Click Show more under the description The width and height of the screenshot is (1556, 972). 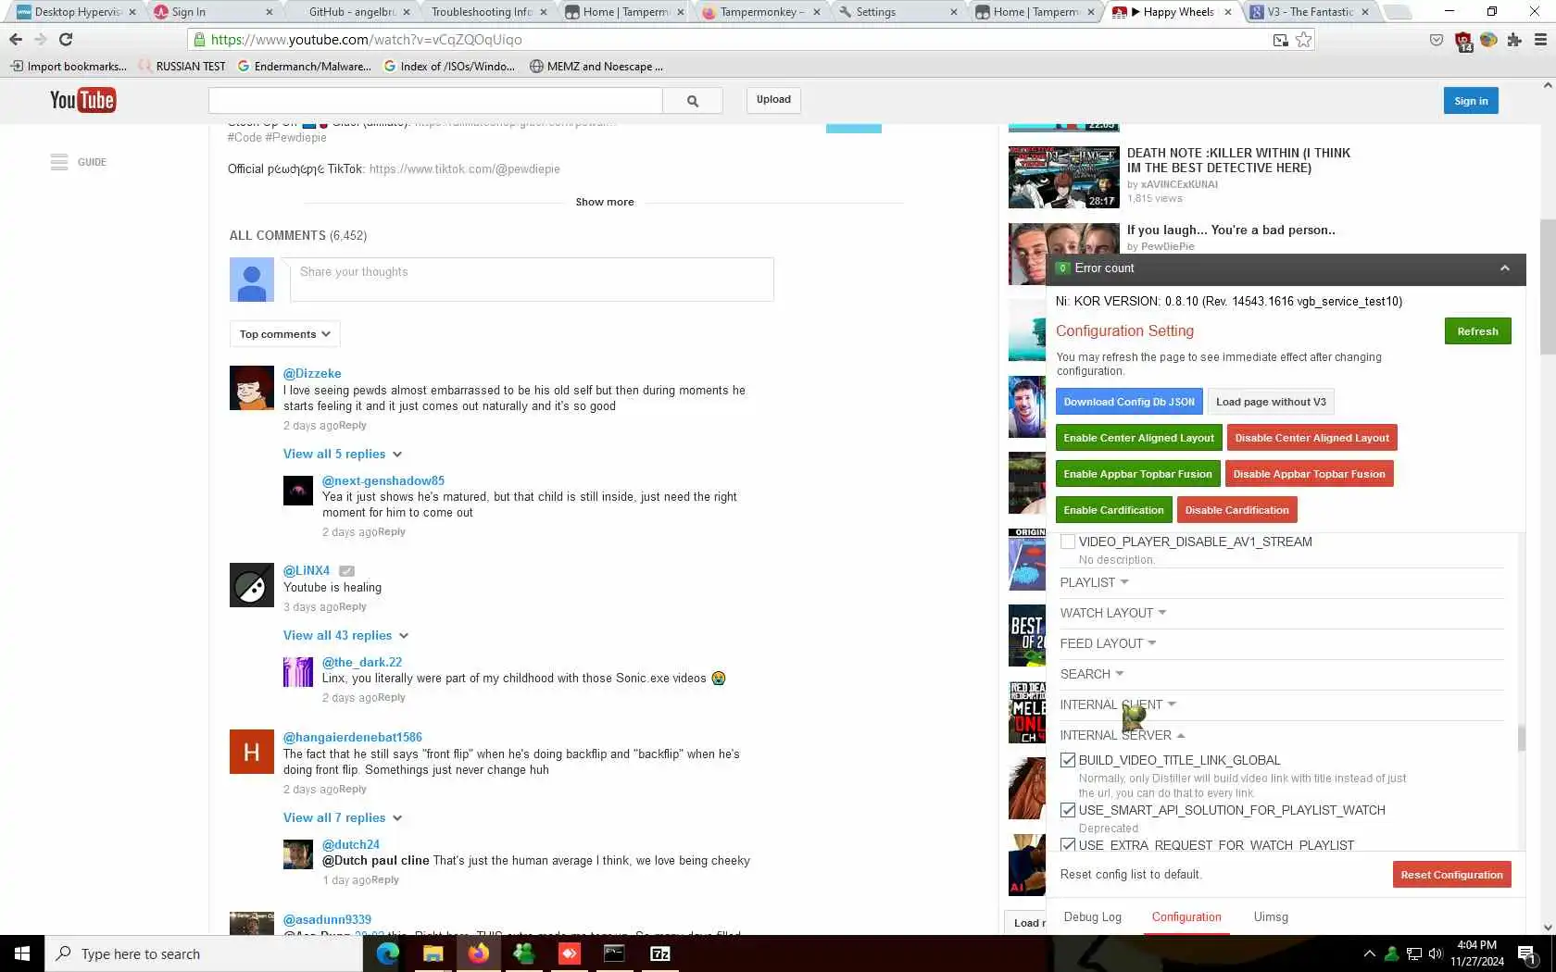coord(605,202)
